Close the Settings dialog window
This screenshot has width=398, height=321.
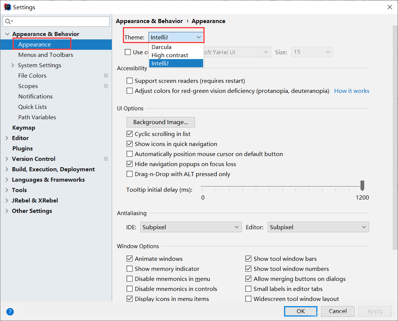[390, 7]
